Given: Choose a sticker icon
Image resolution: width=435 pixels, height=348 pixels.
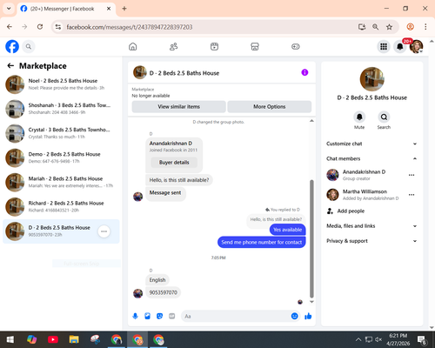Looking at the screenshot, I should pyautogui.click(x=159, y=316).
